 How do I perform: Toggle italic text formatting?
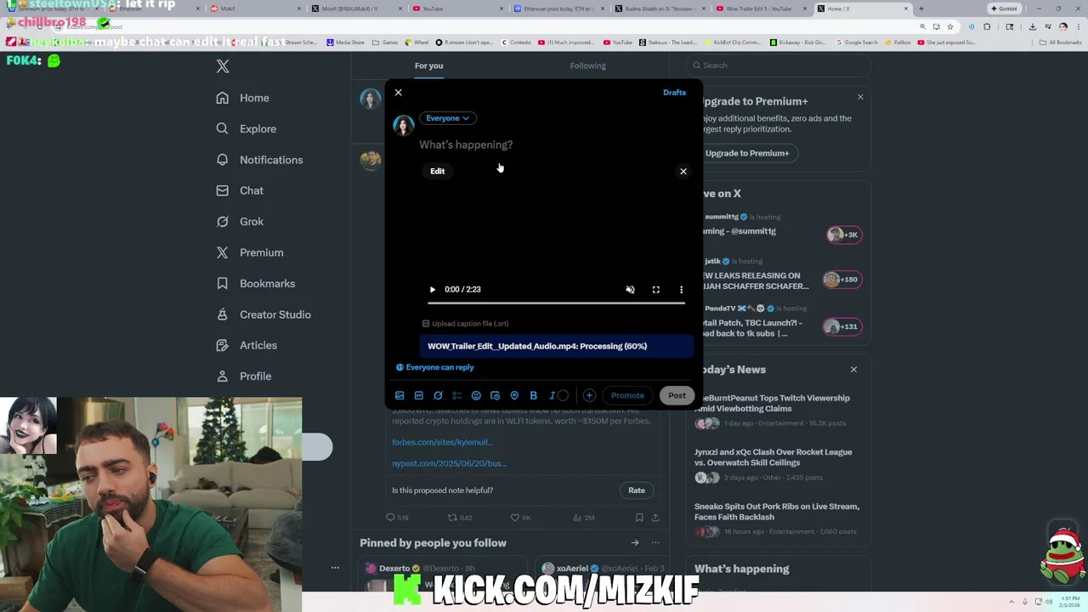(552, 395)
